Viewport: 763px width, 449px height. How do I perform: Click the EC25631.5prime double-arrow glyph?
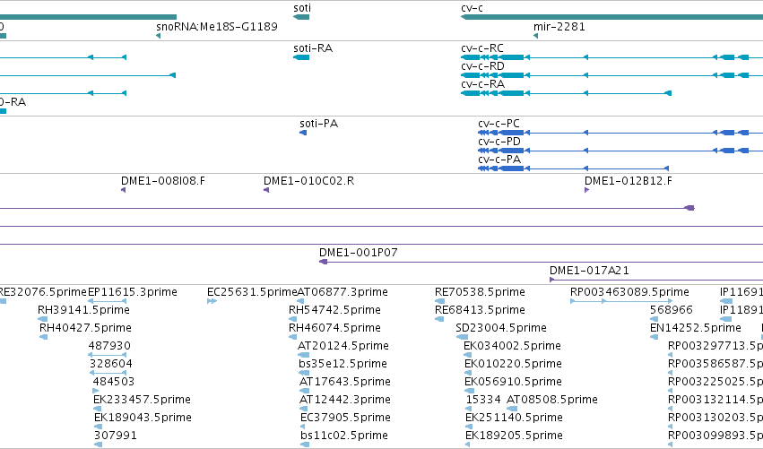tap(212, 301)
